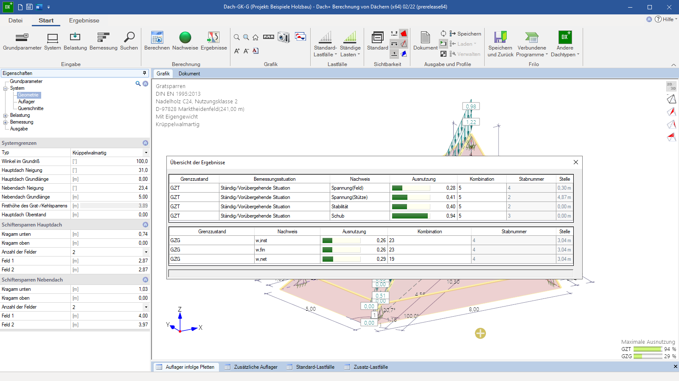Toggle load value label visibility button
Image resolution: width=679 pixels, height=381 pixels.
[x=394, y=54]
